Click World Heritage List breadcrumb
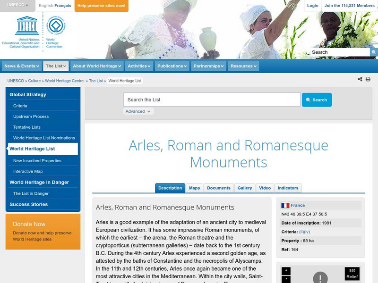Viewport: 378px width, 283px height. 125,81
